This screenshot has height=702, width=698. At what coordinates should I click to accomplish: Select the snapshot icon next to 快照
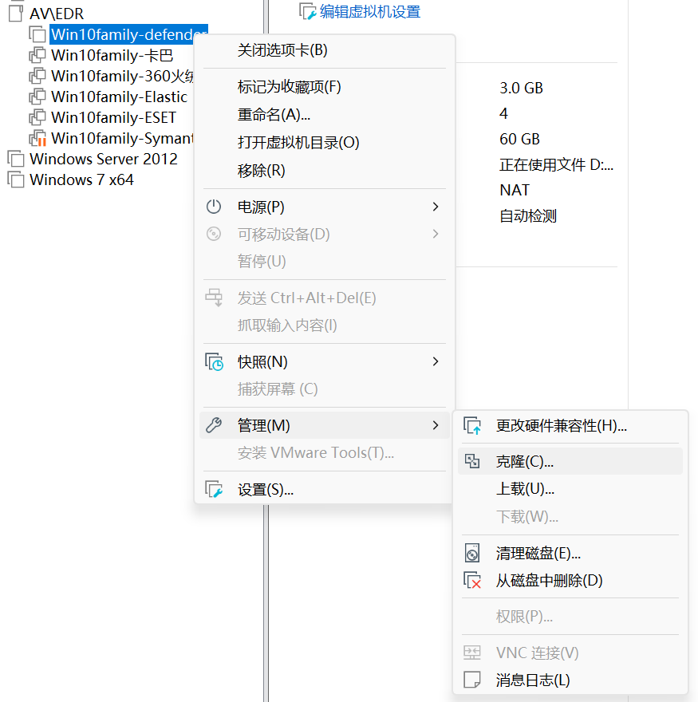[x=215, y=361]
